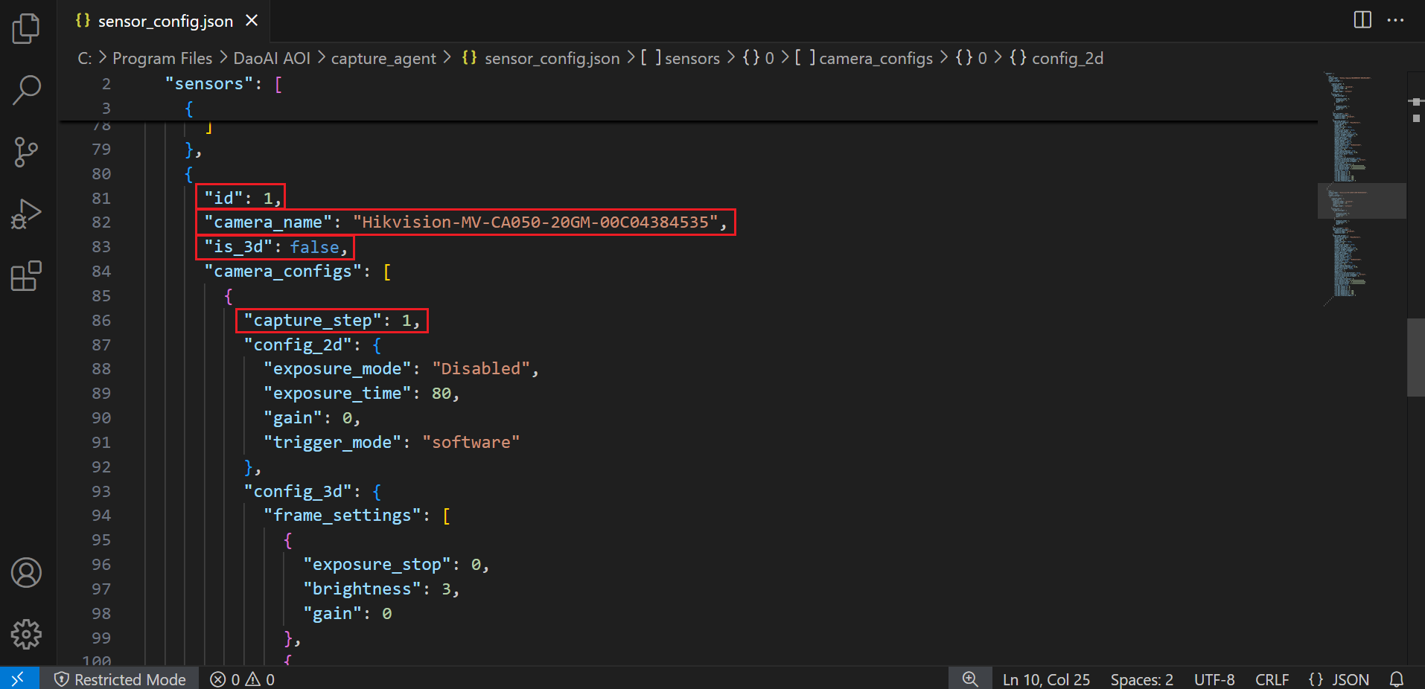The image size is (1425, 689).
Task: Open the Source Control view
Action: (26, 153)
